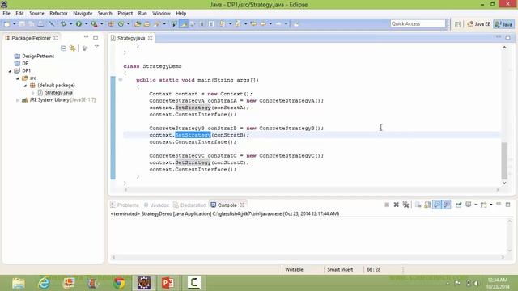Toggle Link with Editor in Package Explorer
Image resolution: width=518 pixels, height=291 pixels.
pos(72,48)
